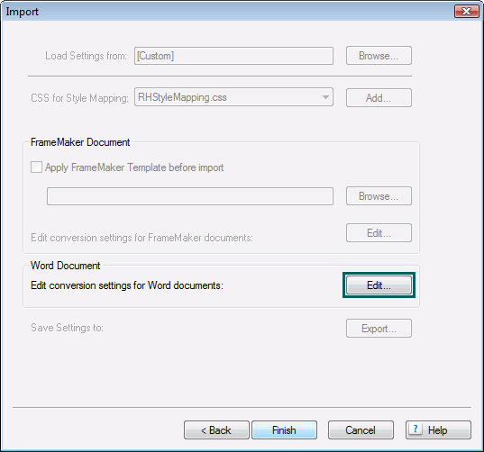Click the Word Document group label
Image resolution: width=484 pixels, height=452 pixels.
pos(66,266)
